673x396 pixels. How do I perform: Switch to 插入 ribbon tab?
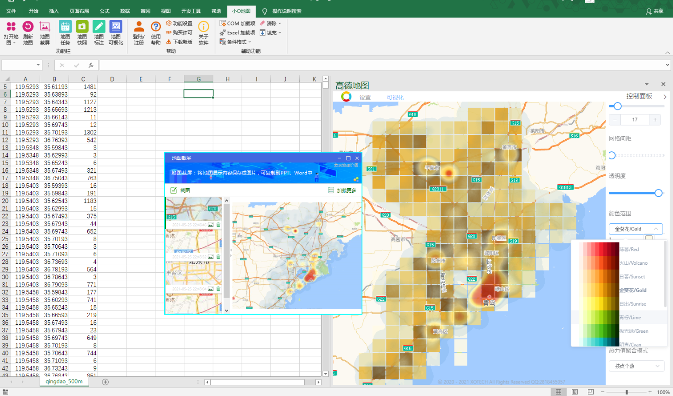point(54,11)
